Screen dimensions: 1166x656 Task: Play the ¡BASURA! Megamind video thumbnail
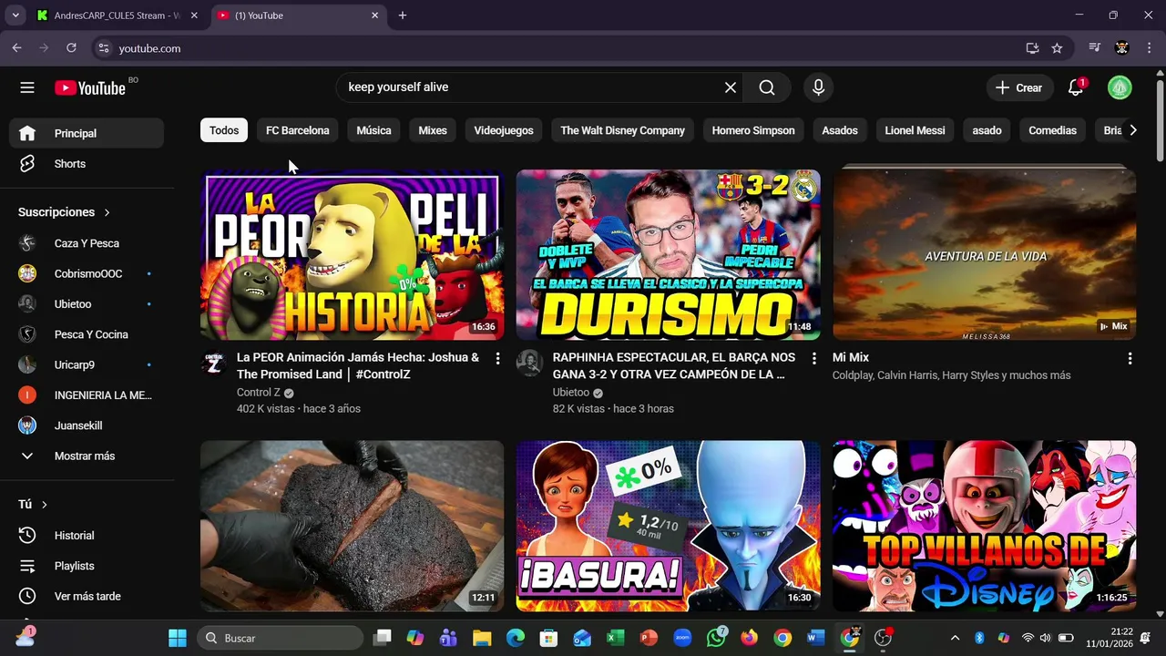668,526
